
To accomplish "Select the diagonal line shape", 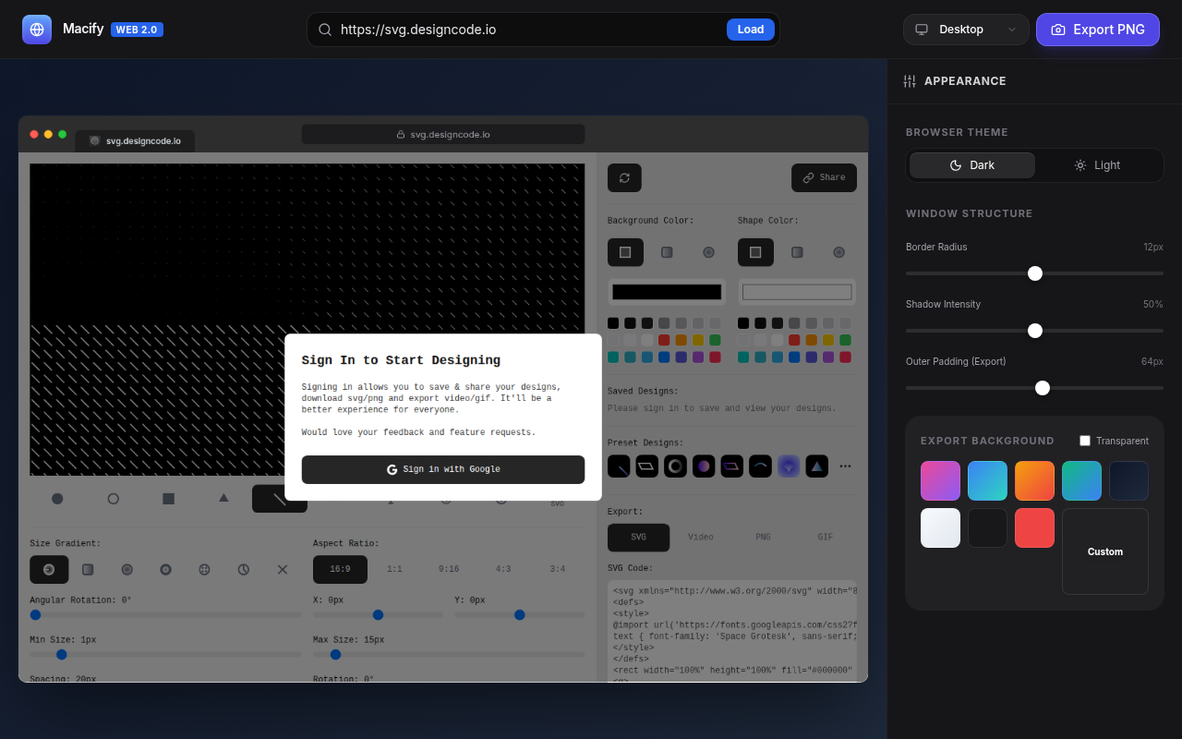I will click(279, 499).
